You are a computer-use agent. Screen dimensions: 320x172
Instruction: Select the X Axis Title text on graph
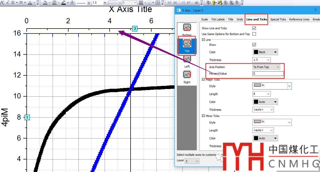click(x=130, y=9)
